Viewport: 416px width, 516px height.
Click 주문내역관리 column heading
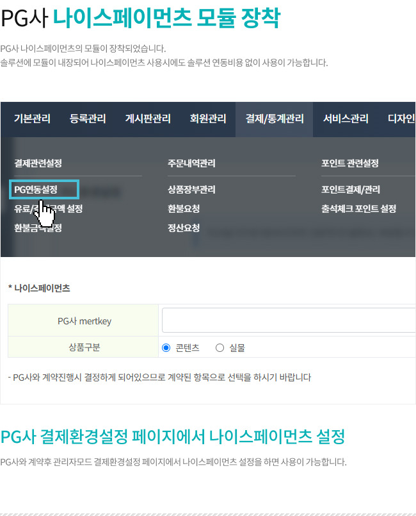coord(191,163)
